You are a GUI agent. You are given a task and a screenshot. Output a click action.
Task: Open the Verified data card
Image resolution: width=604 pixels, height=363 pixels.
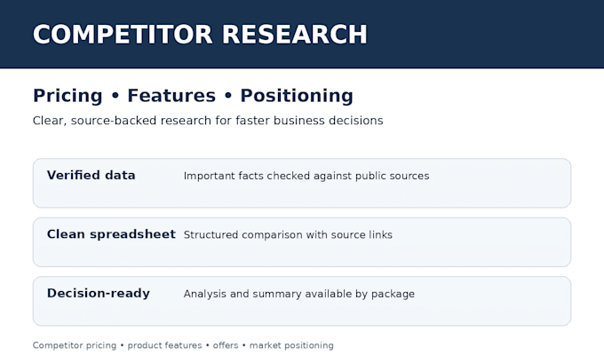click(302, 183)
